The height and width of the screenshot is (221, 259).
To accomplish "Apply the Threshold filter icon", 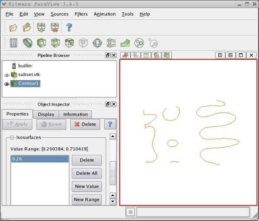I will (x=69, y=43).
